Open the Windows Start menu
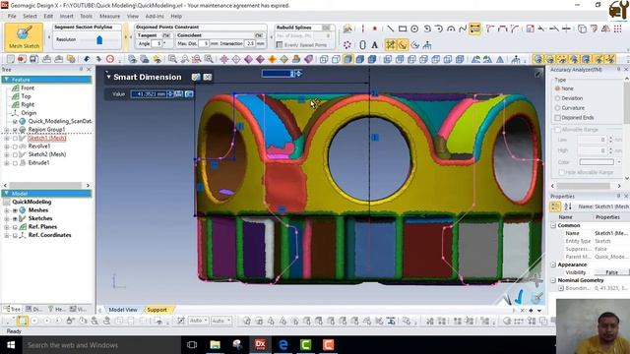This screenshot has height=354, width=630. (x=11, y=345)
